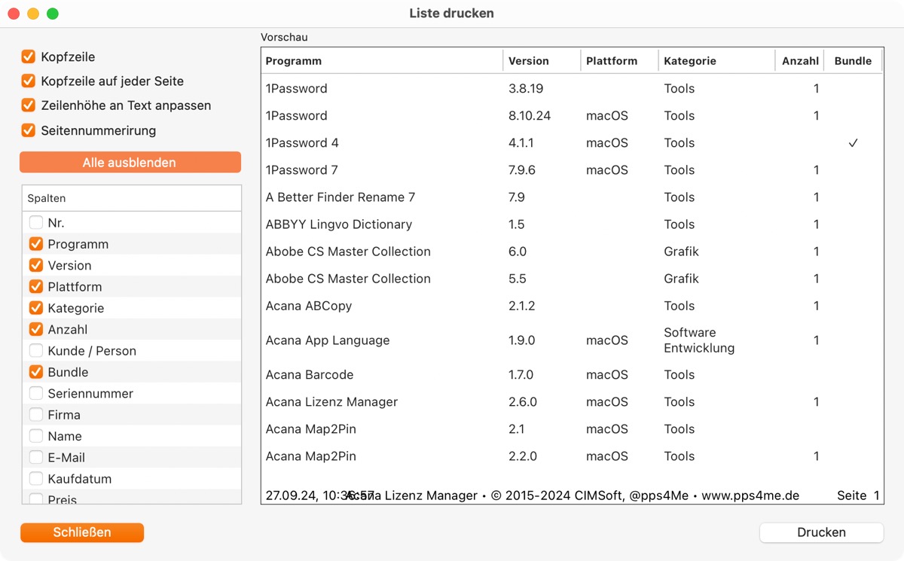Enable the Firma column checkbox
904x561 pixels.
pyautogui.click(x=36, y=415)
